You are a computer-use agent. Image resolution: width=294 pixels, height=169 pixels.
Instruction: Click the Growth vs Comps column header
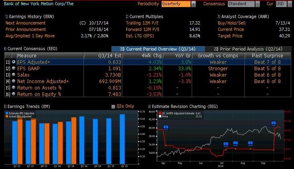[x=218, y=56]
